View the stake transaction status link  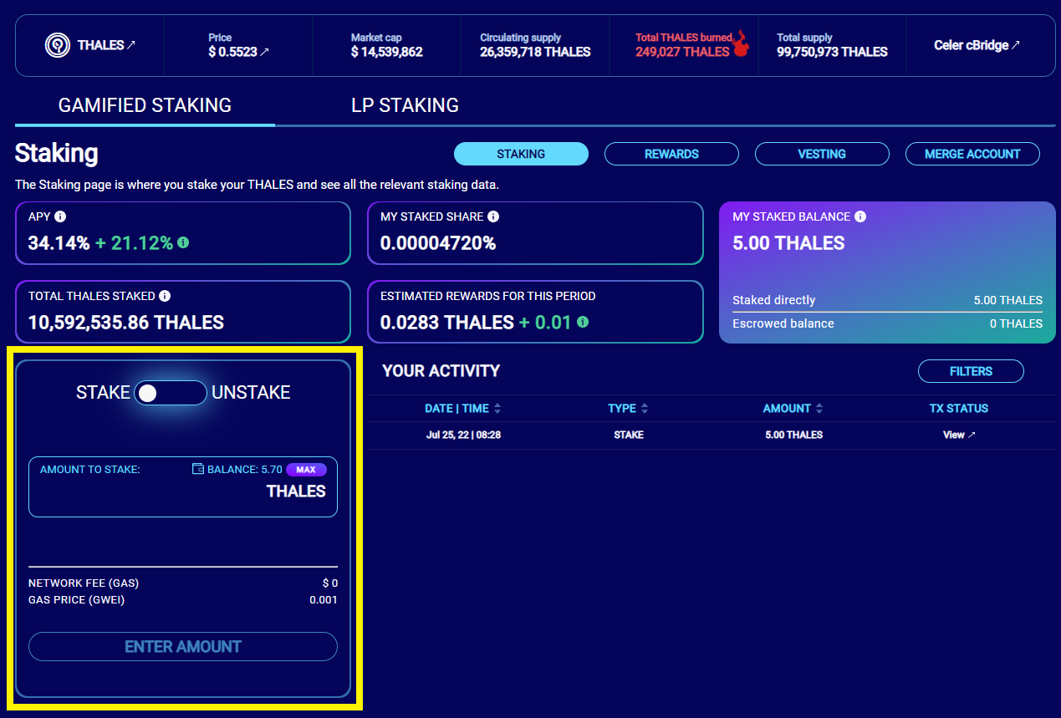coord(958,435)
